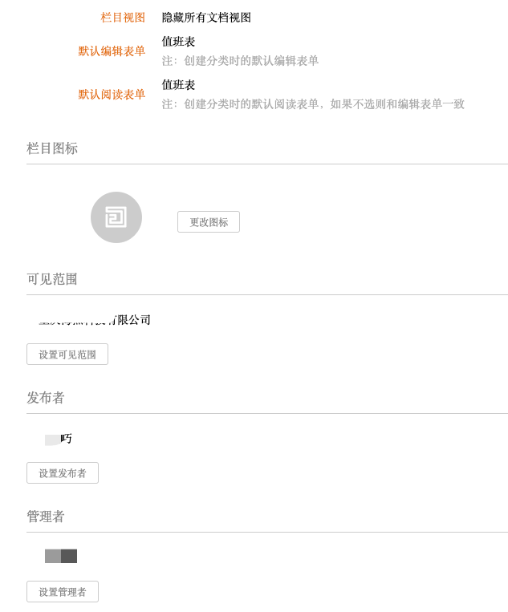Click the 默认阅读表单 label
Viewport: 508px width, 612px height.
click(x=112, y=95)
